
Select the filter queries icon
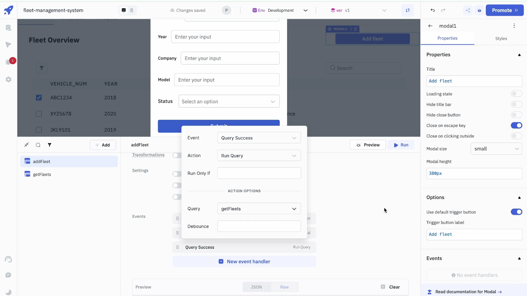(49, 145)
